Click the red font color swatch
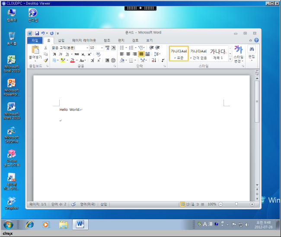 tap(72, 60)
